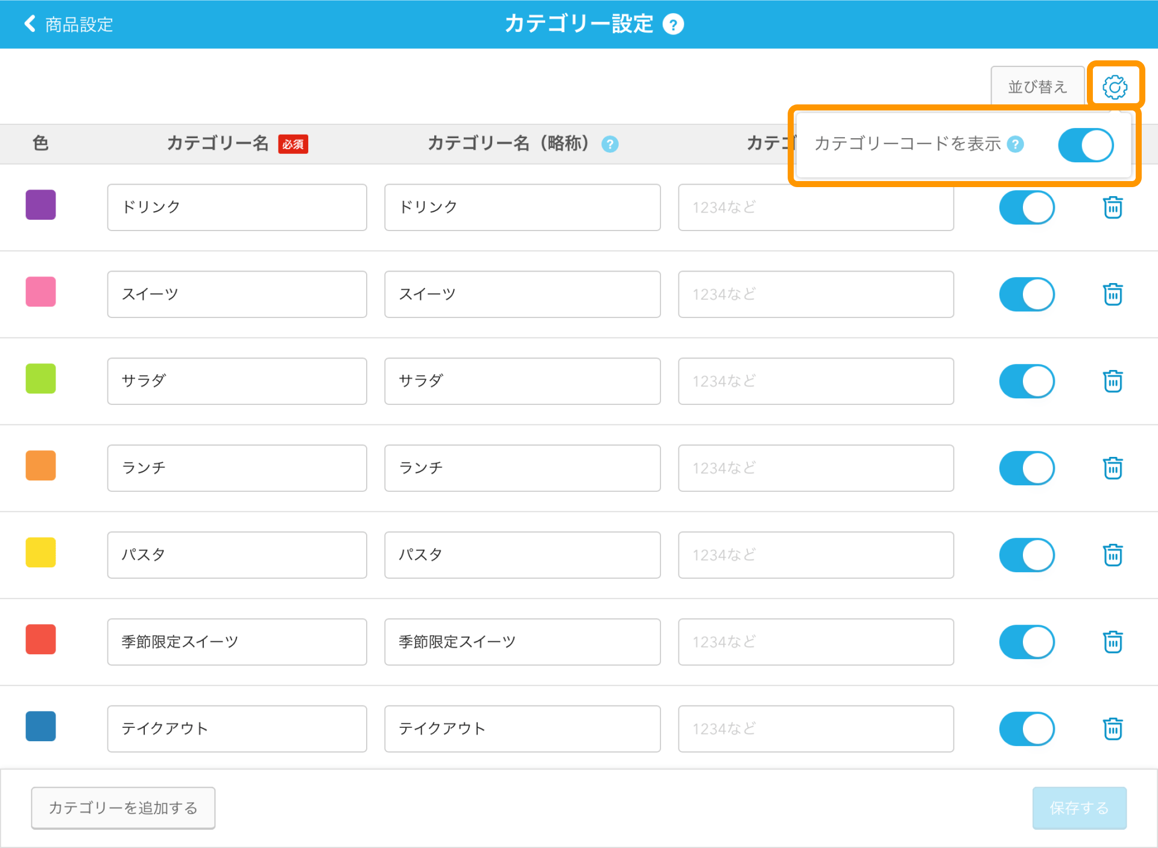
Task: Toggle カテゴリーコードを表示 switch off
Action: pos(1086,145)
